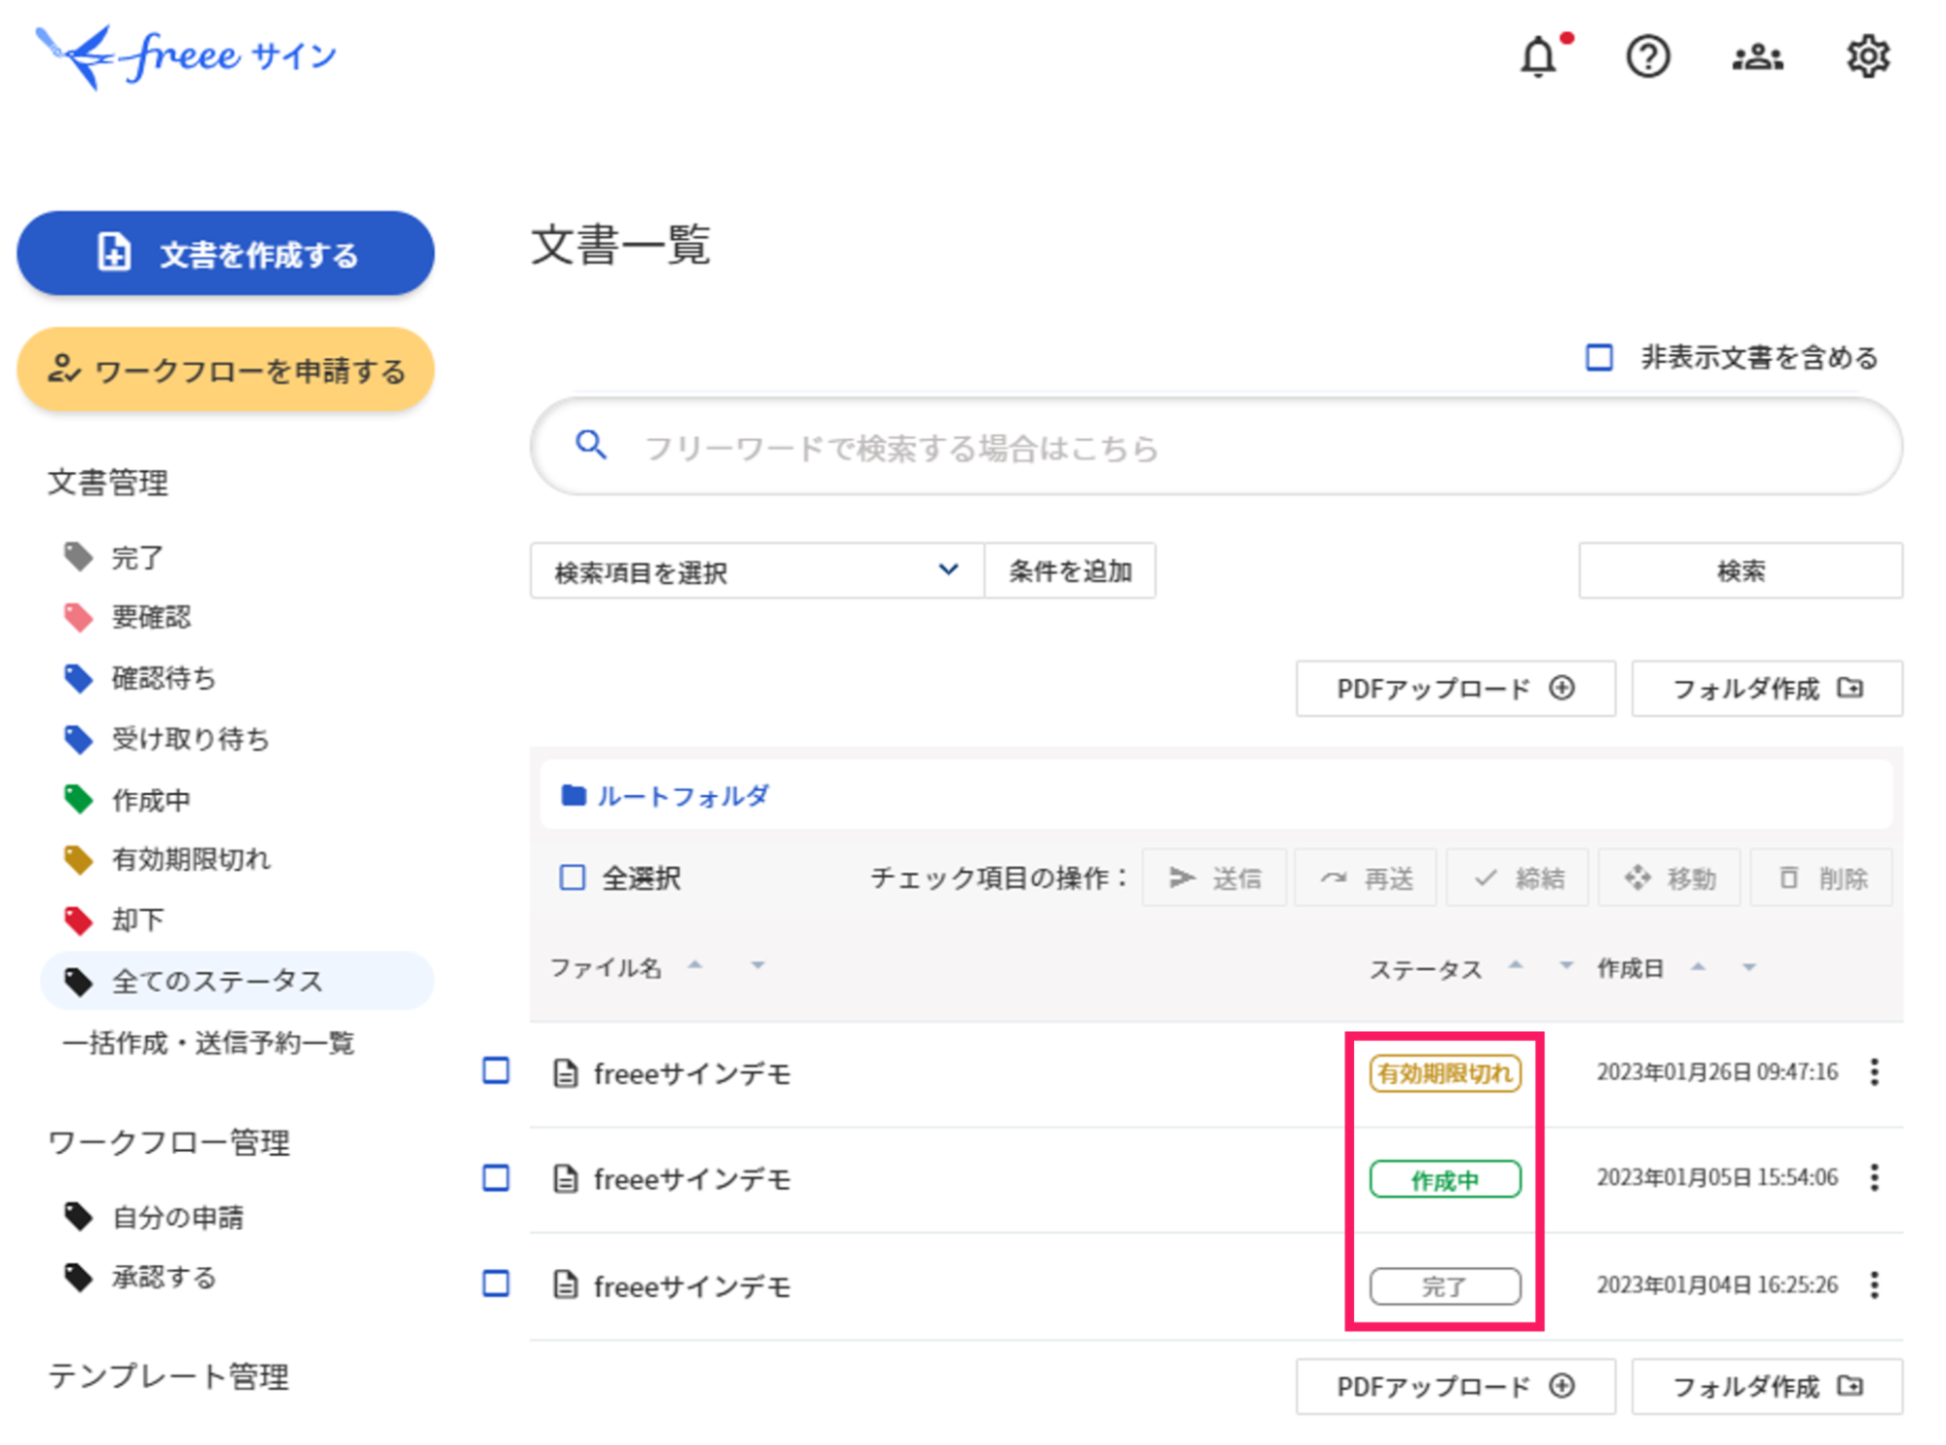This screenshot has width=1946, height=1445.
Task: Select 全てのステータス in sidebar
Action: pos(237,981)
